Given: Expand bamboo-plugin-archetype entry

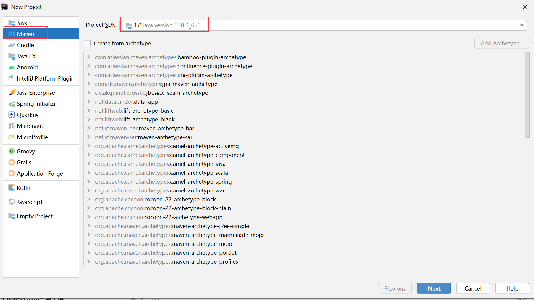Looking at the screenshot, I should click(89, 57).
